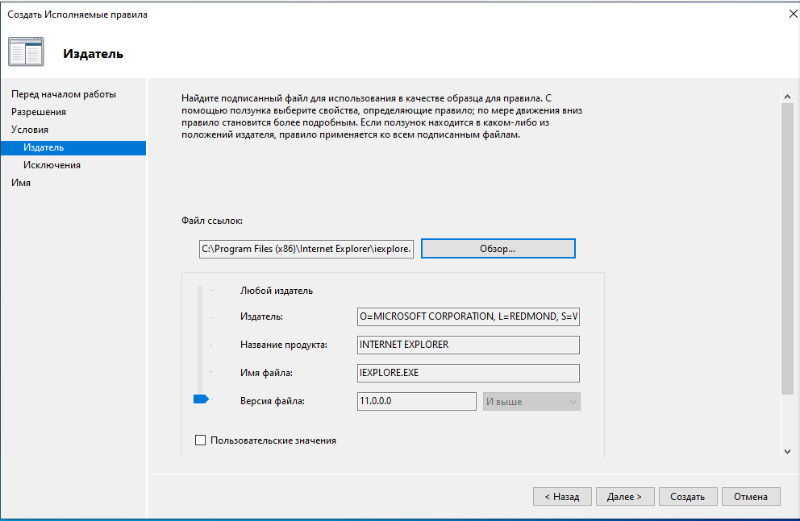Viewport: 800px width, 521px height.
Task: Click the Название продукта field INTERNET EXPLORER
Action: [469, 345]
